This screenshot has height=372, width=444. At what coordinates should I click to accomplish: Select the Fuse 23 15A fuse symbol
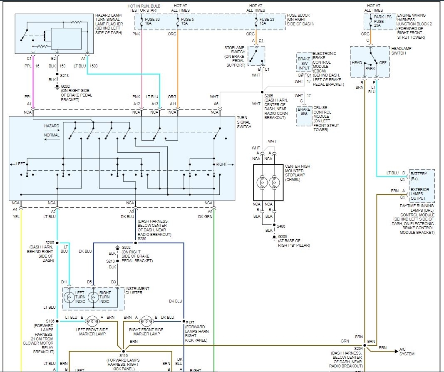(x=256, y=21)
